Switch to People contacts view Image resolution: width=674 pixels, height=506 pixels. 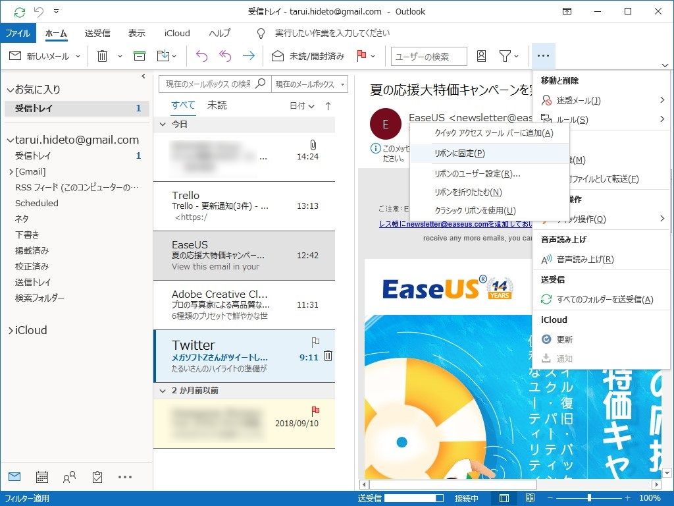[x=69, y=477]
